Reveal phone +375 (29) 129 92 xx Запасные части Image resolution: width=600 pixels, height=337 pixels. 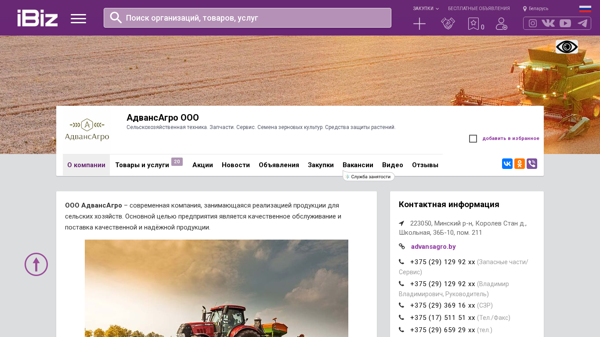442,262
